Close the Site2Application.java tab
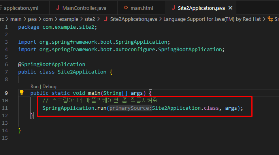The image size is (279, 155). (230, 8)
